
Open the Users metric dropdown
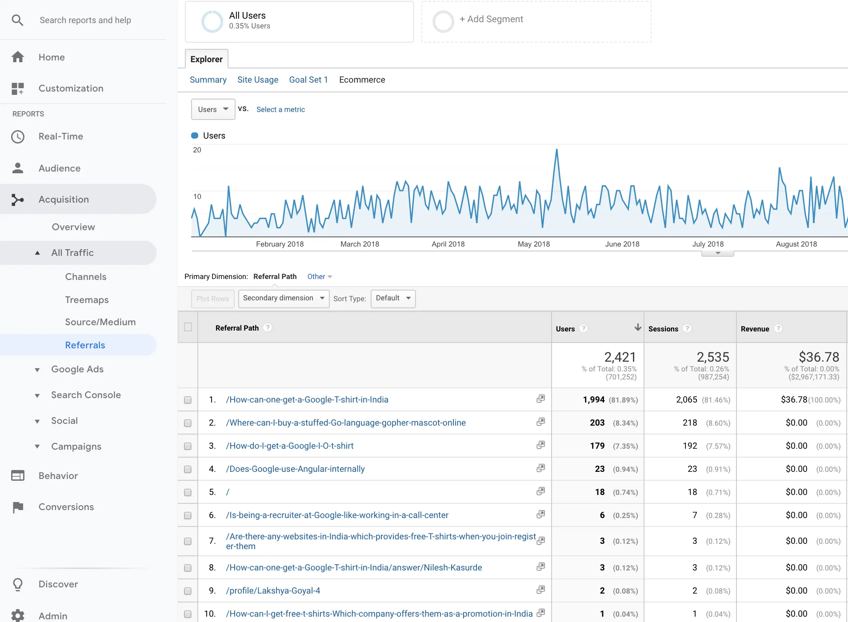[x=213, y=109]
